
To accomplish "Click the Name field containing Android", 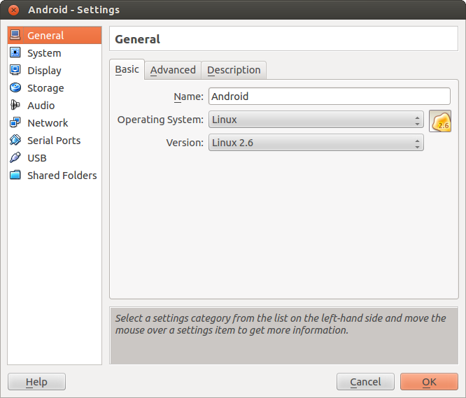I will (x=329, y=97).
